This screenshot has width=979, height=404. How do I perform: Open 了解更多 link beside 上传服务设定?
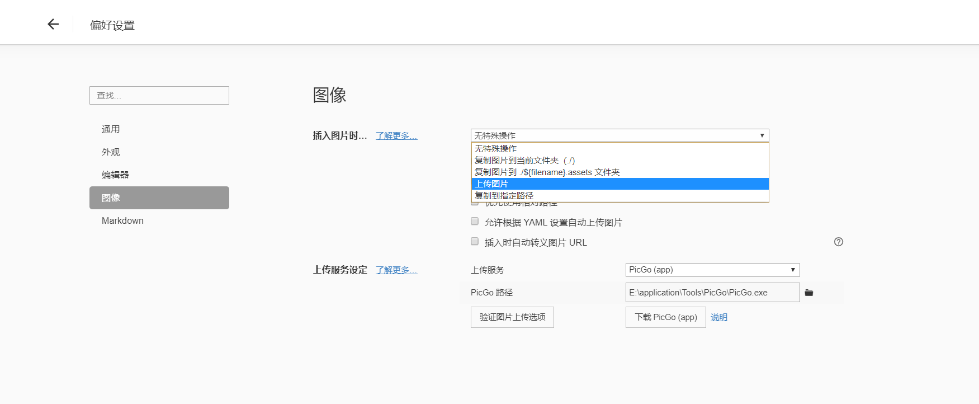click(396, 270)
